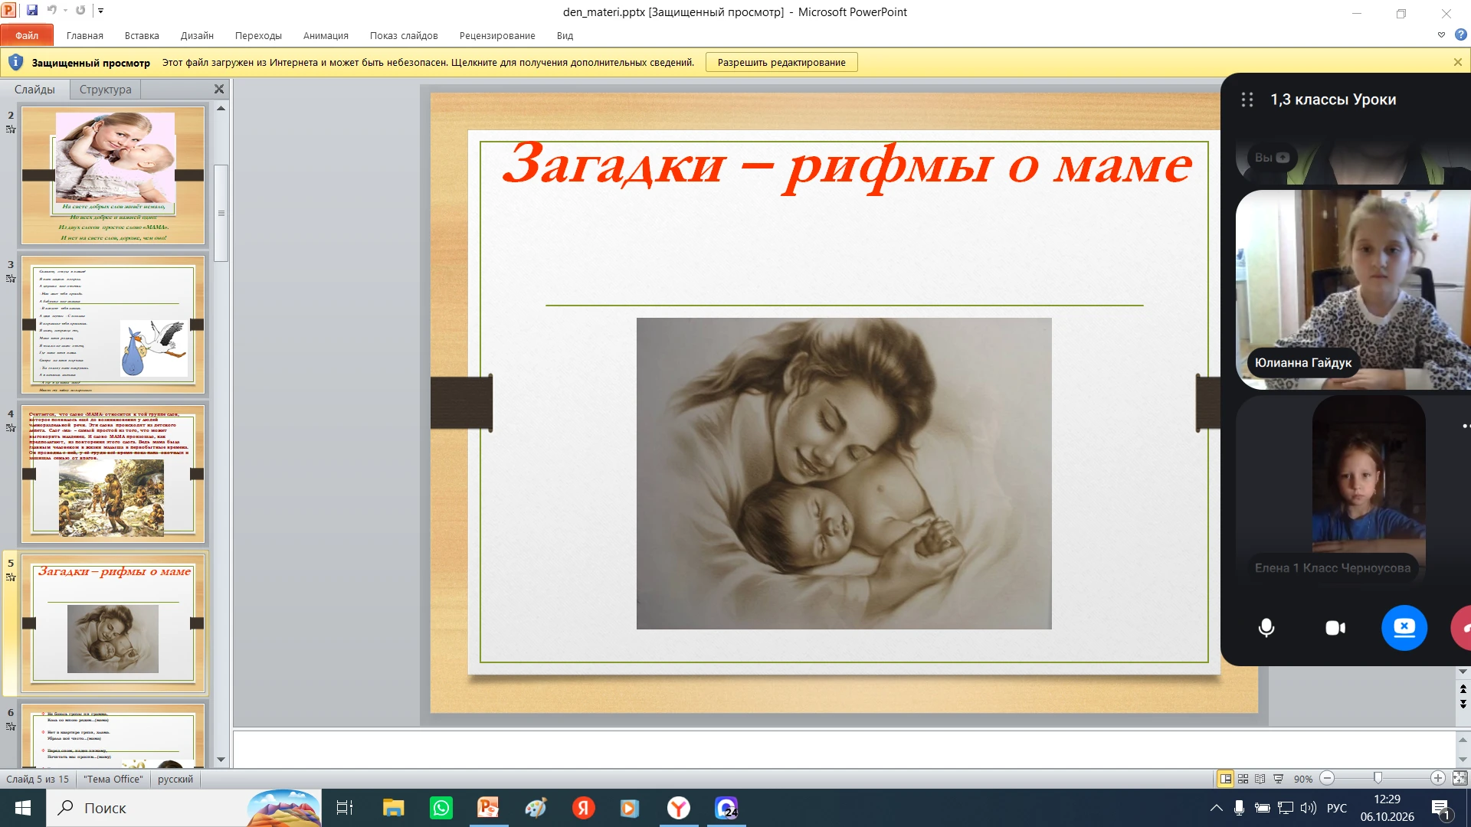Open drag handle dots of call panel
This screenshot has height=827, width=1471.
click(x=1247, y=100)
